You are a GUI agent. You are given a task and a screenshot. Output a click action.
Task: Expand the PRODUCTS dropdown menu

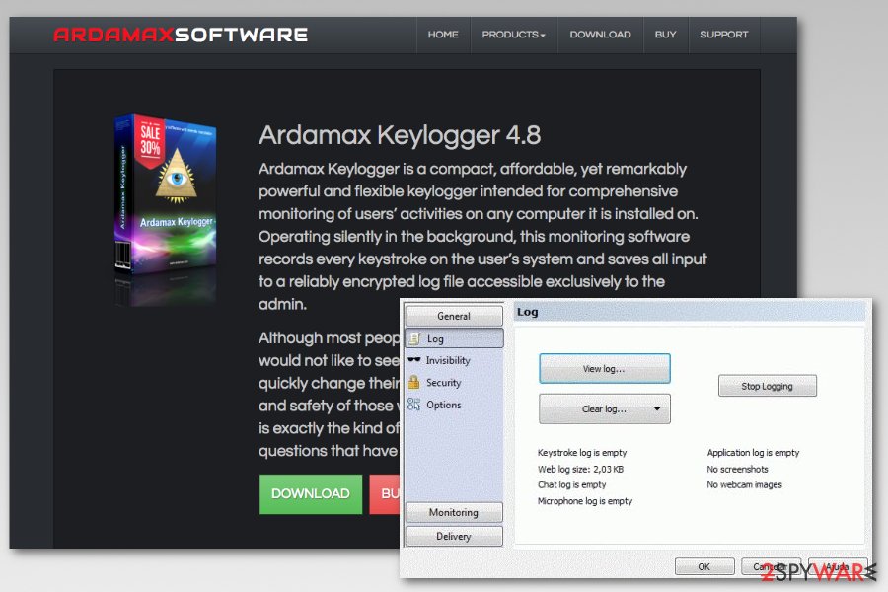(514, 35)
